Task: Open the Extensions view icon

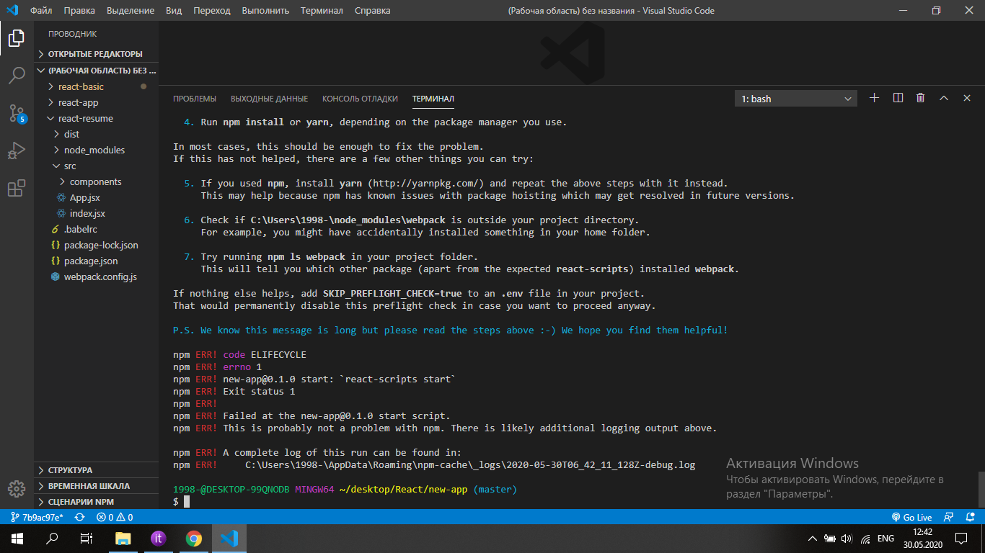Action: (x=17, y=188)
